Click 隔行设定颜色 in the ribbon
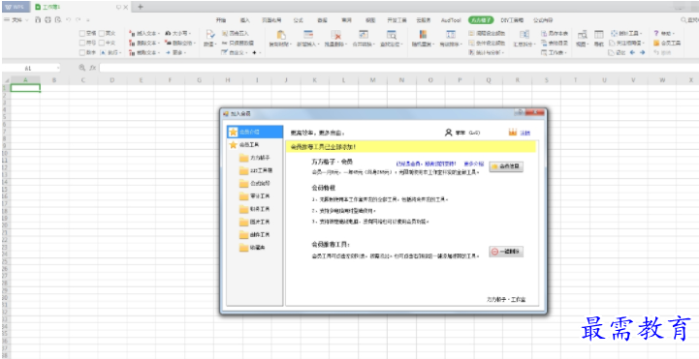Screen dimensions: 699x359 487,33
